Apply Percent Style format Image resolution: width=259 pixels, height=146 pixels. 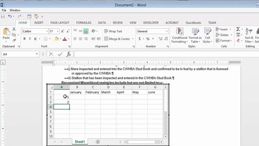click(x=148, y=39)
